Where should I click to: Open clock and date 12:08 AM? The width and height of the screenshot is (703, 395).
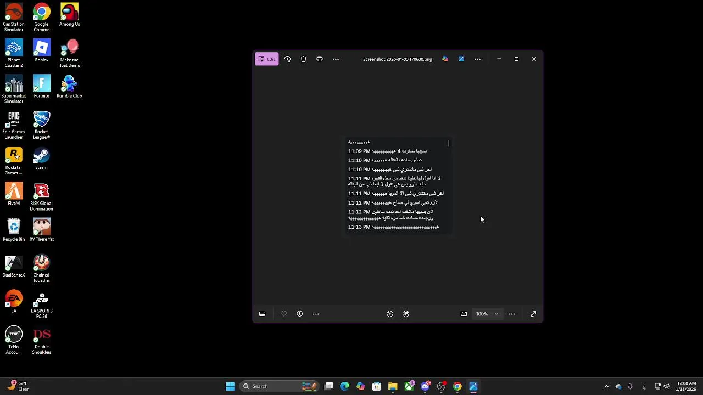pos(686,386)
